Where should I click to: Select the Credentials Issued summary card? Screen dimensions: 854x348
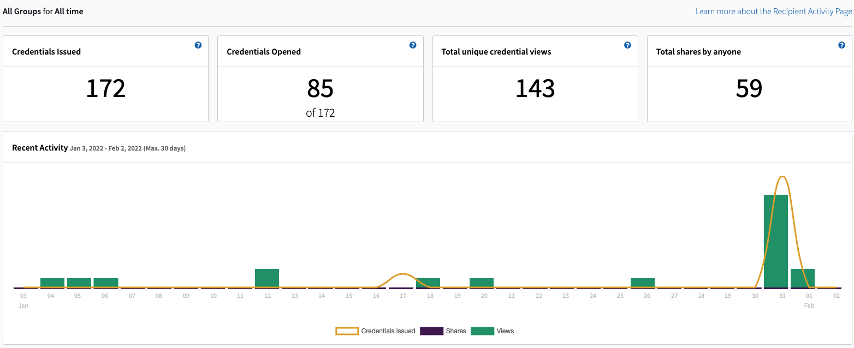[105, 79]
